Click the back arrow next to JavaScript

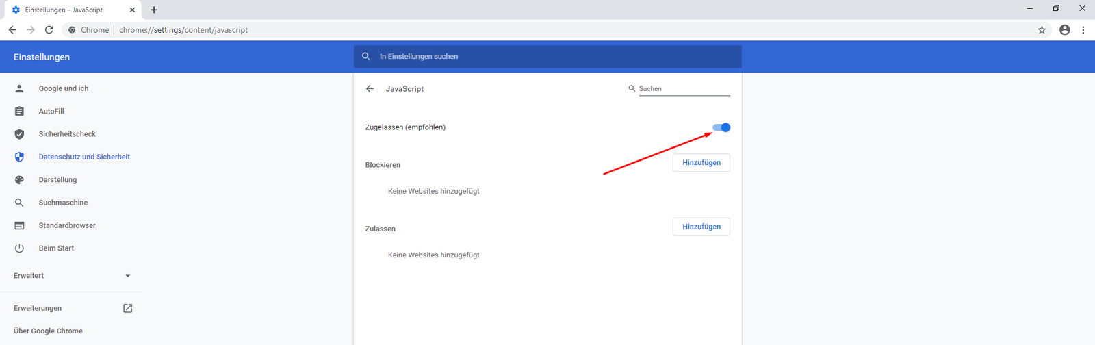click(x=370, y=89)
